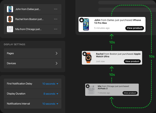Screen dimensions: 156x113
Task: Click iPhone product image in John's notification
Action: tap(86, 25)
